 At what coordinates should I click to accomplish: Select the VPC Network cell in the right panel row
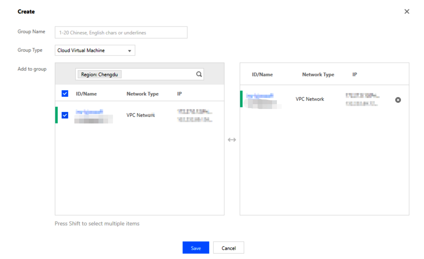(x=309, y=99)
